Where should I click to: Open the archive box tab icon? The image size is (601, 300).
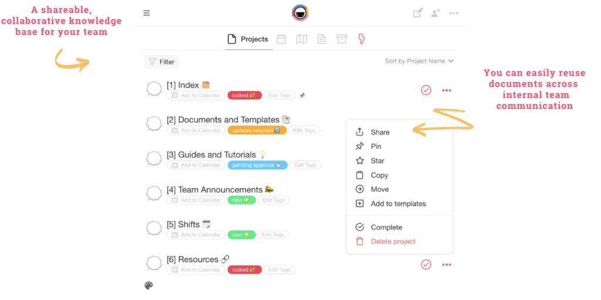tap(342, 39)
